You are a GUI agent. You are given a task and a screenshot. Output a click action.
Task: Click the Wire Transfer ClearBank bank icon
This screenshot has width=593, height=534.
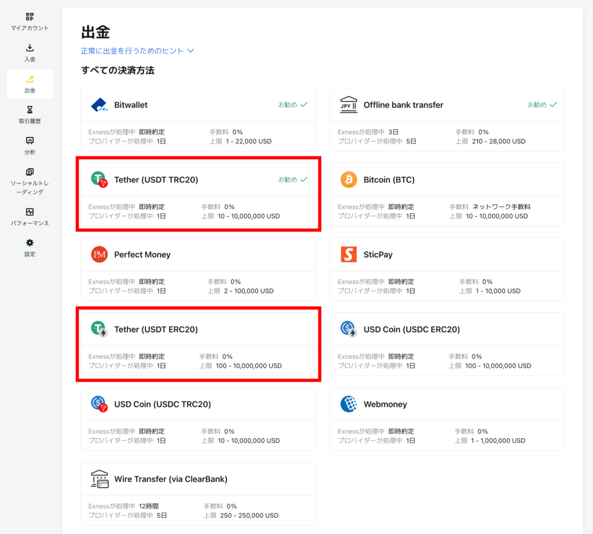pos(100,479)
